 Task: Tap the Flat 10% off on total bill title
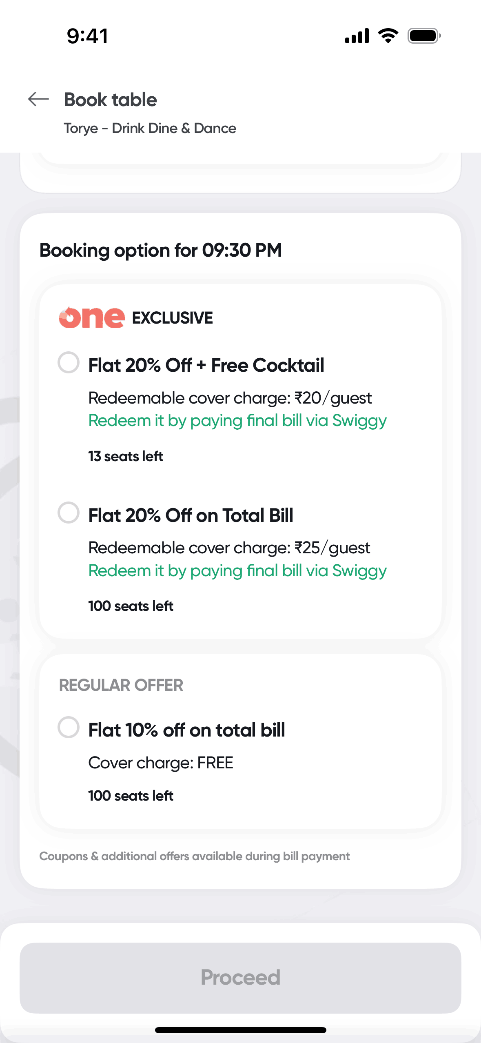(x=186, y=730)
